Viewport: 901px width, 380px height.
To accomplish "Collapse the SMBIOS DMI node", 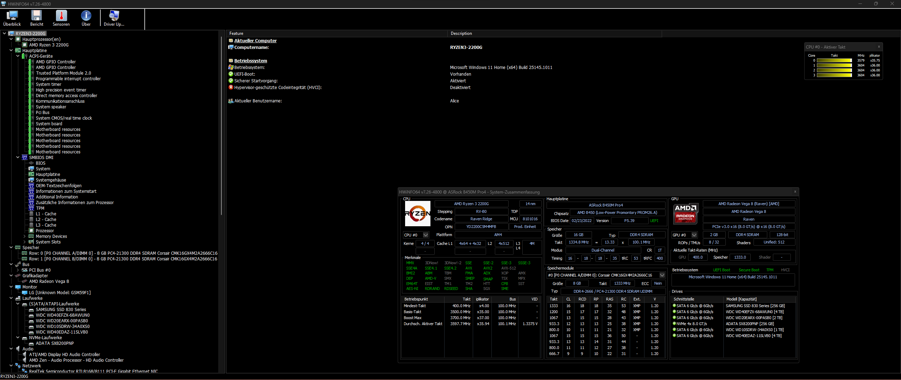I will (18, 158).
